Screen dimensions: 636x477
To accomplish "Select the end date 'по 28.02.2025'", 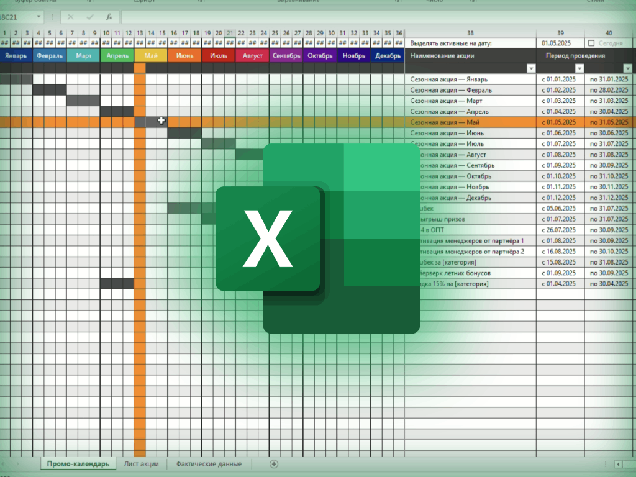I will [x=609, y=90].
